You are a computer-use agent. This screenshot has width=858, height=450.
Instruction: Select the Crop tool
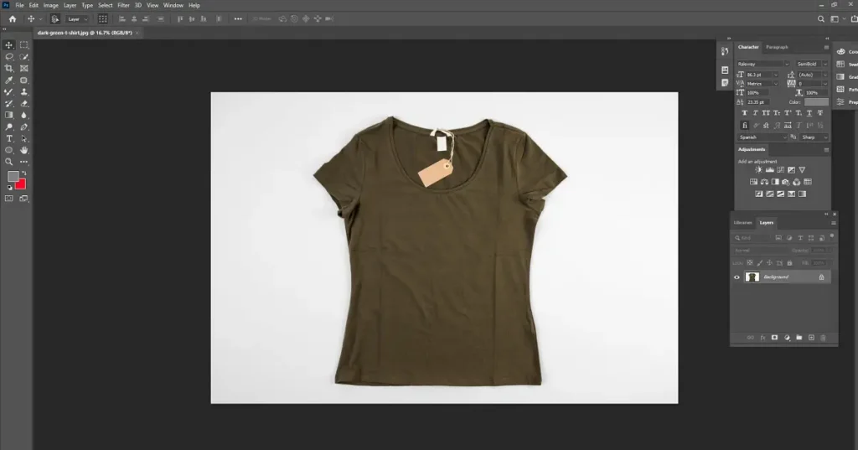(8, 69)
